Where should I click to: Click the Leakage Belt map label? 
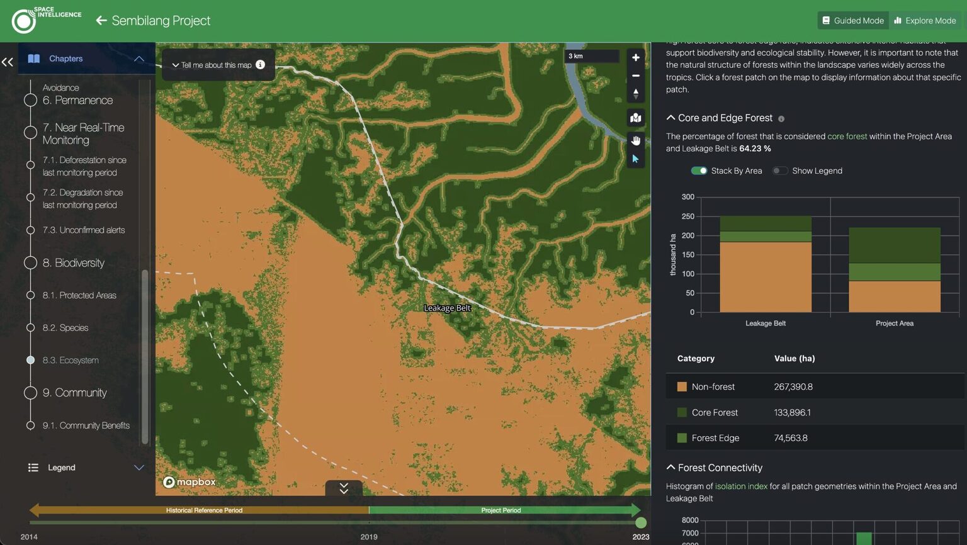point(447,308)
